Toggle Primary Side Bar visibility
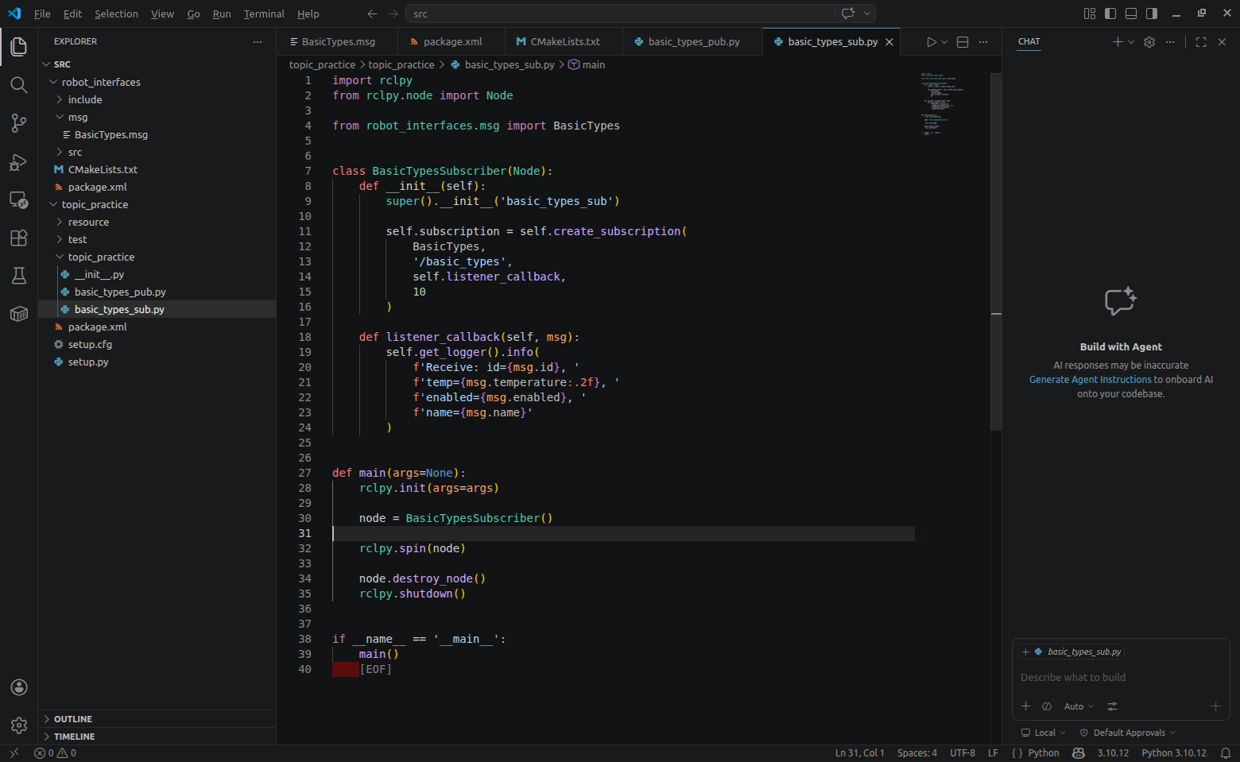Image resolution: width=1240 pixels, height=762 pixels. tap(1110, 14)
